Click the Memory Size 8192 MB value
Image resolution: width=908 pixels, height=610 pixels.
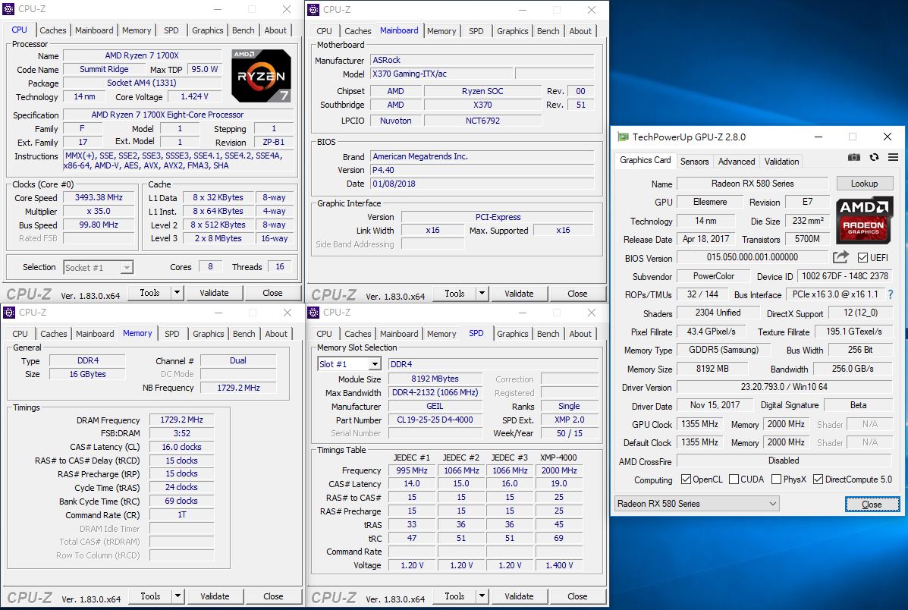[712, 369]
